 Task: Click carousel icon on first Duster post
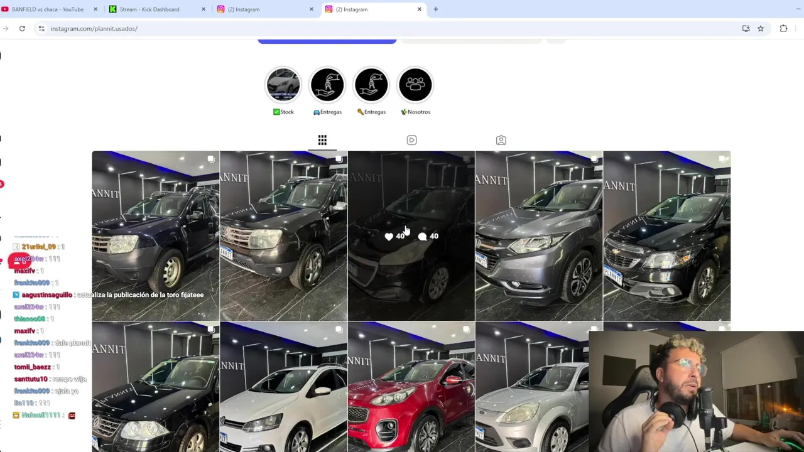(211, 159)
